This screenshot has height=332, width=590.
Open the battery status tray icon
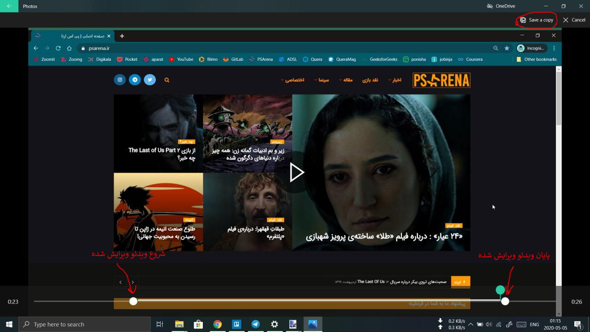coord(480,324)
